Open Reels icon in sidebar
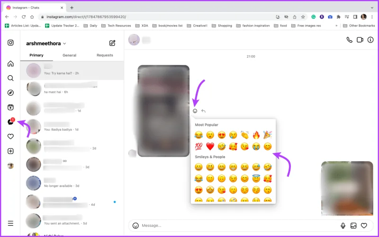Viewport: 379px width, 237px height. point(10,107)
